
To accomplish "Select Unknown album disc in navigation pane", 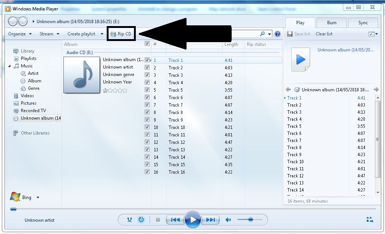I will 37,118.
